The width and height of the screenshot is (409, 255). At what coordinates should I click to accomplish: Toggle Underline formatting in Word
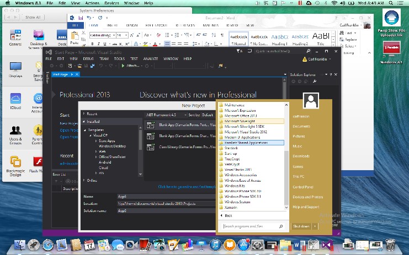point(105,44)
